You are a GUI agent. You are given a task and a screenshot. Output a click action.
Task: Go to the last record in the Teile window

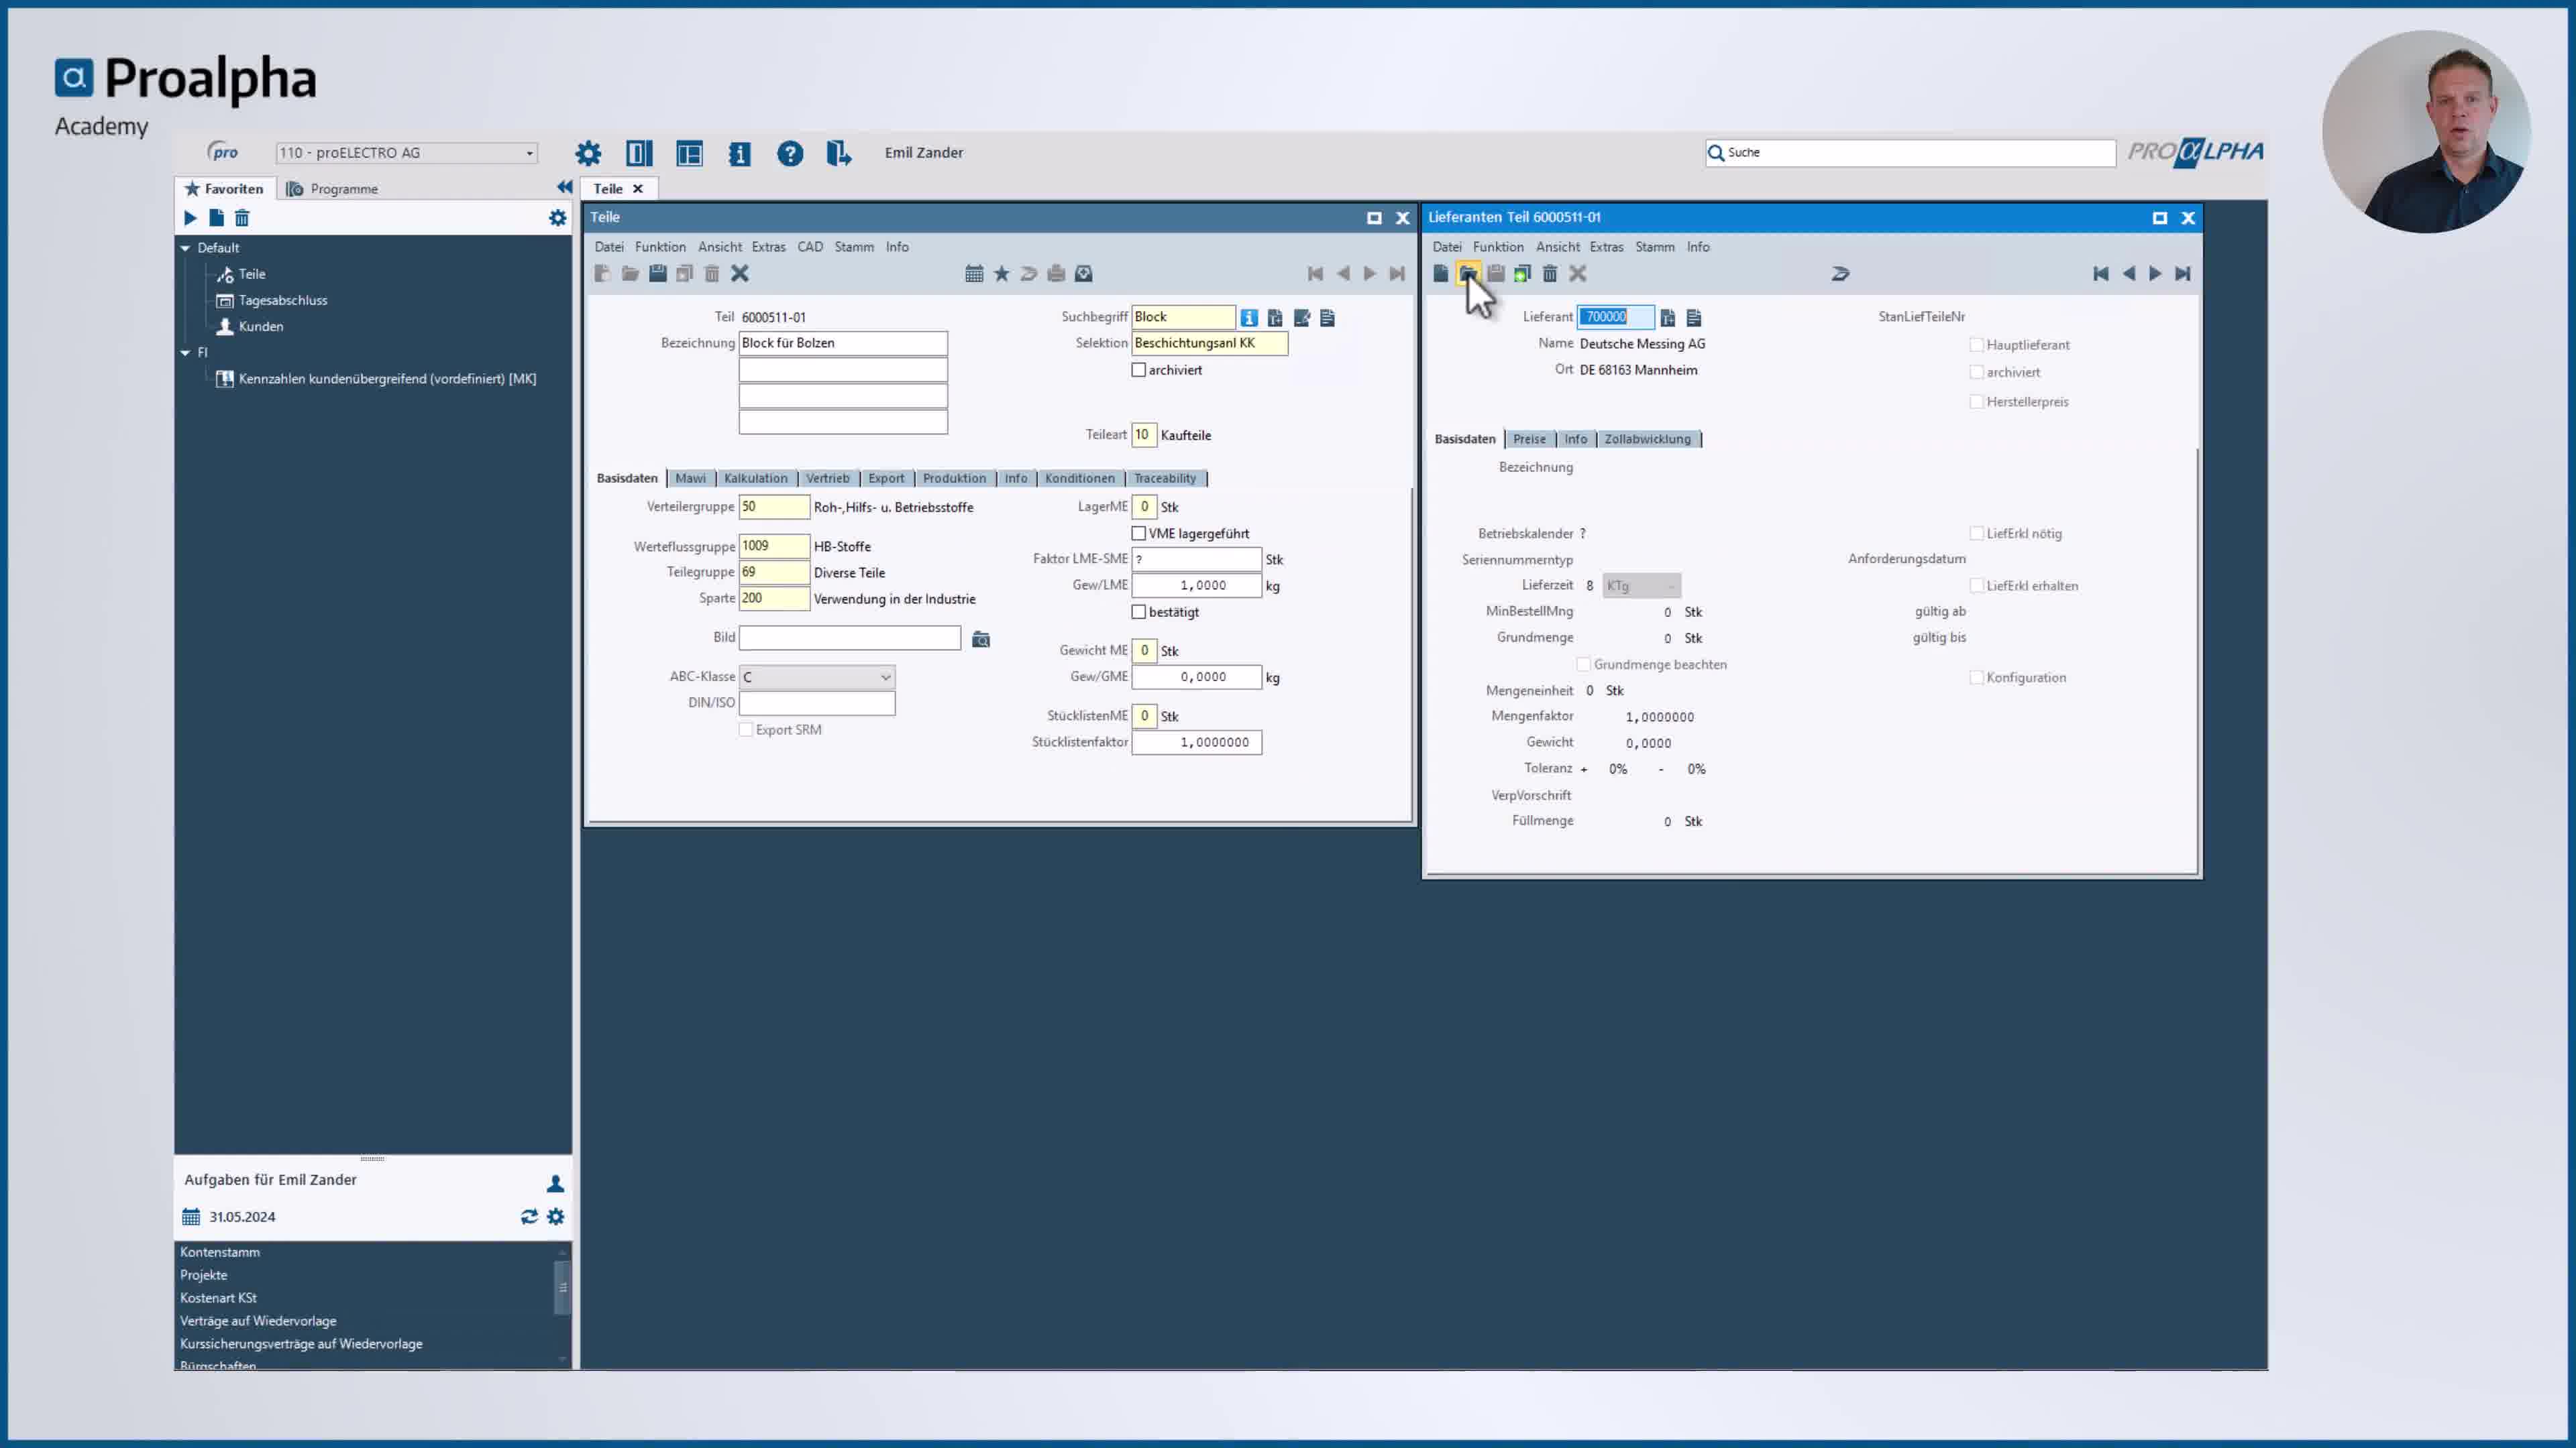tap(1397, 274)
